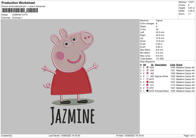
Task: Click the 'Page 1 of 1' footer text
Action: [x=189, y=135]
